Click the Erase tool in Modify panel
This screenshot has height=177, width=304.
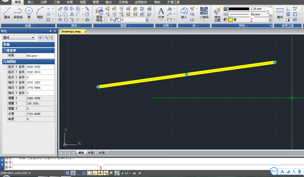point(60,9)
